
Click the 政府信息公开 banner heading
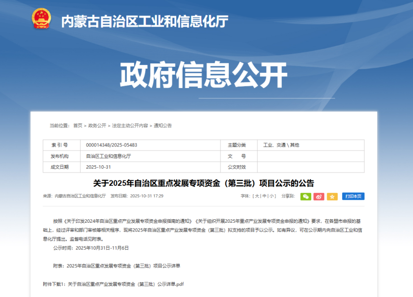204,75
